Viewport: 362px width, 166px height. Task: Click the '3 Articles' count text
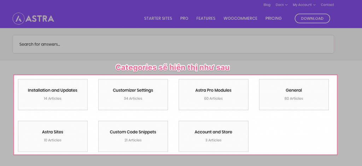click(x=213, y=140)
